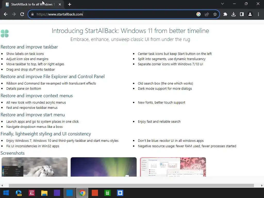
Task: Click 'Old search box' list item
Action: click(165, 83)
